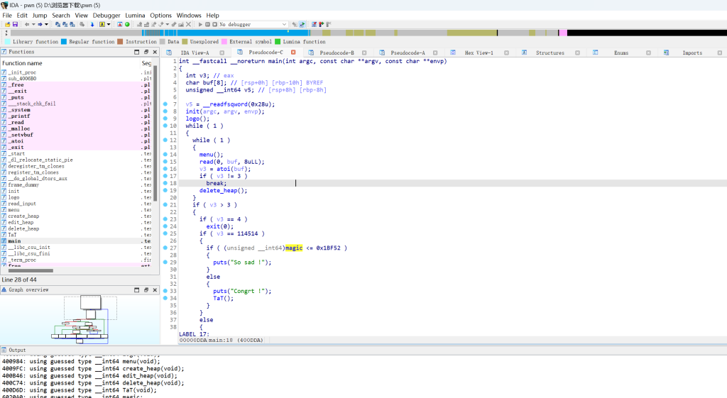Viewport: 727px width, 398px height.
Task: Toggle breakpoint dot on line 27
Action: pyautogui.click(x=165, y=248)
